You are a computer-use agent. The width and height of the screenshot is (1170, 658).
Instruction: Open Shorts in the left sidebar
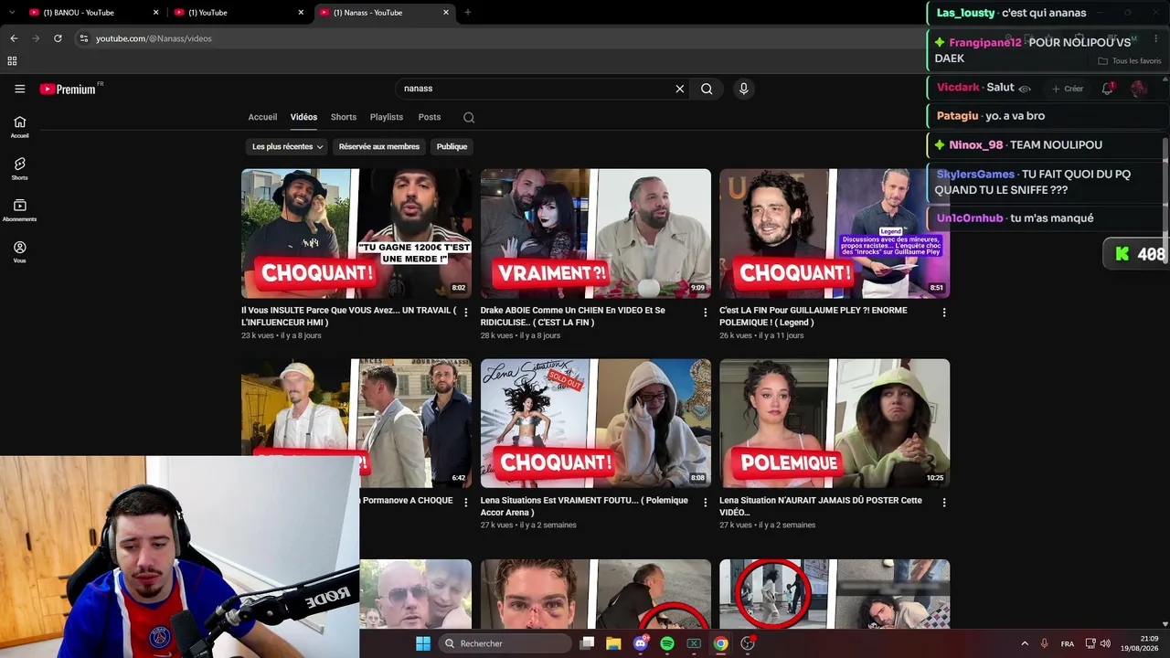19,169
